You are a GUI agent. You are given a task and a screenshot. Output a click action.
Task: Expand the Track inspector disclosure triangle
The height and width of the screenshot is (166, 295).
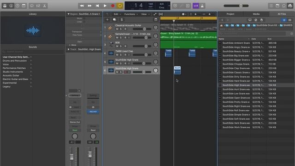[x=69, y=49]
